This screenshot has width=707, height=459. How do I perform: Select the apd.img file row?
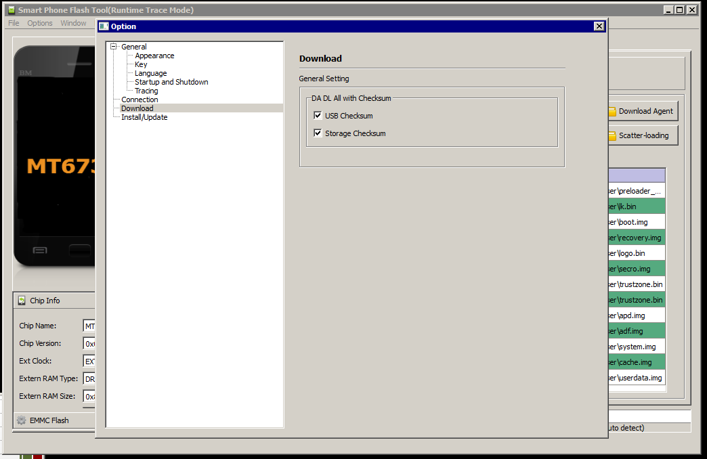[637, 315]
